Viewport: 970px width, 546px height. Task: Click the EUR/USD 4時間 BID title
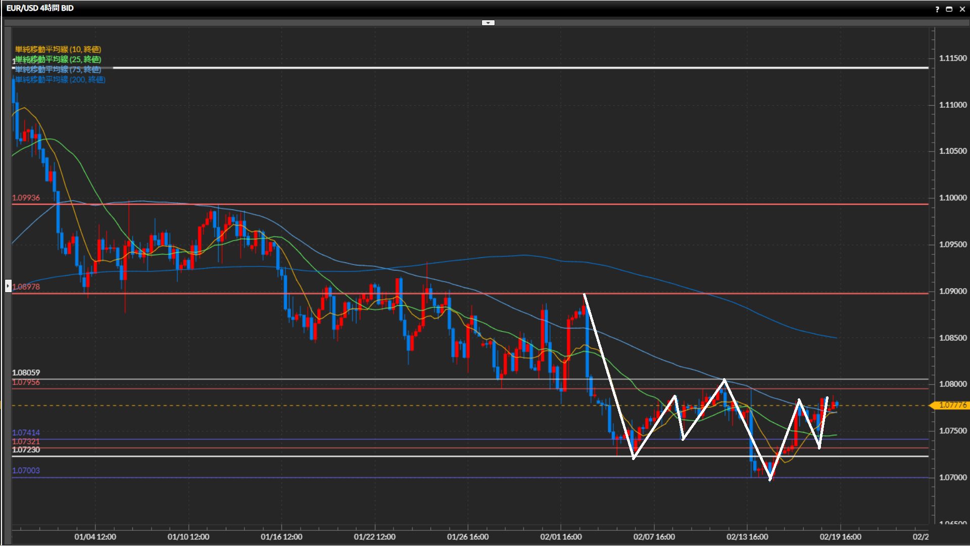pos(40,8)
